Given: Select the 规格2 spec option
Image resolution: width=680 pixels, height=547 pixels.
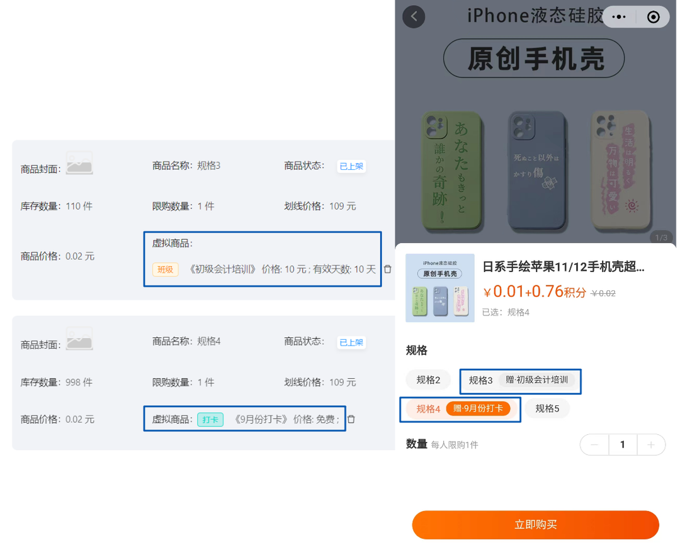Looking at the screenshot, I should [x=428, y=380].
